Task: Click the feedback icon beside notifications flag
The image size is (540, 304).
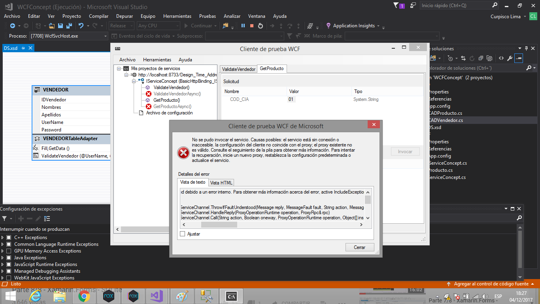Action: point(413,6)
